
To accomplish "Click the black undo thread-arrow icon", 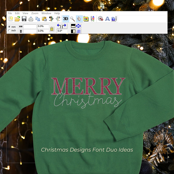I will pyautogui.click(x=51, y=19).
